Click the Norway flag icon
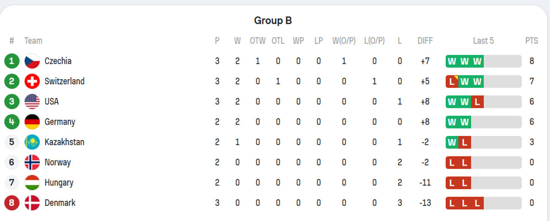 32,162
